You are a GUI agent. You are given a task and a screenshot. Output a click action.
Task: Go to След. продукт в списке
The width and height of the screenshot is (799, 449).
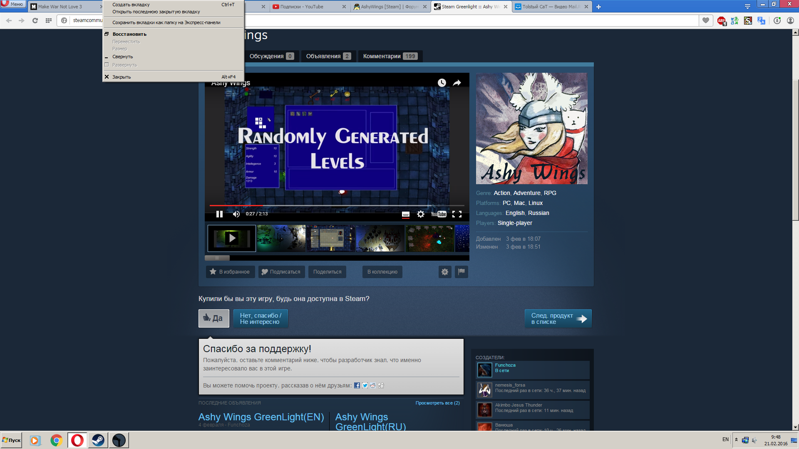coord(558,318)
